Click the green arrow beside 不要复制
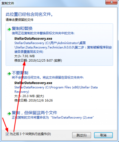Screen dimensions: 119x142 click(x=9, y=74)
